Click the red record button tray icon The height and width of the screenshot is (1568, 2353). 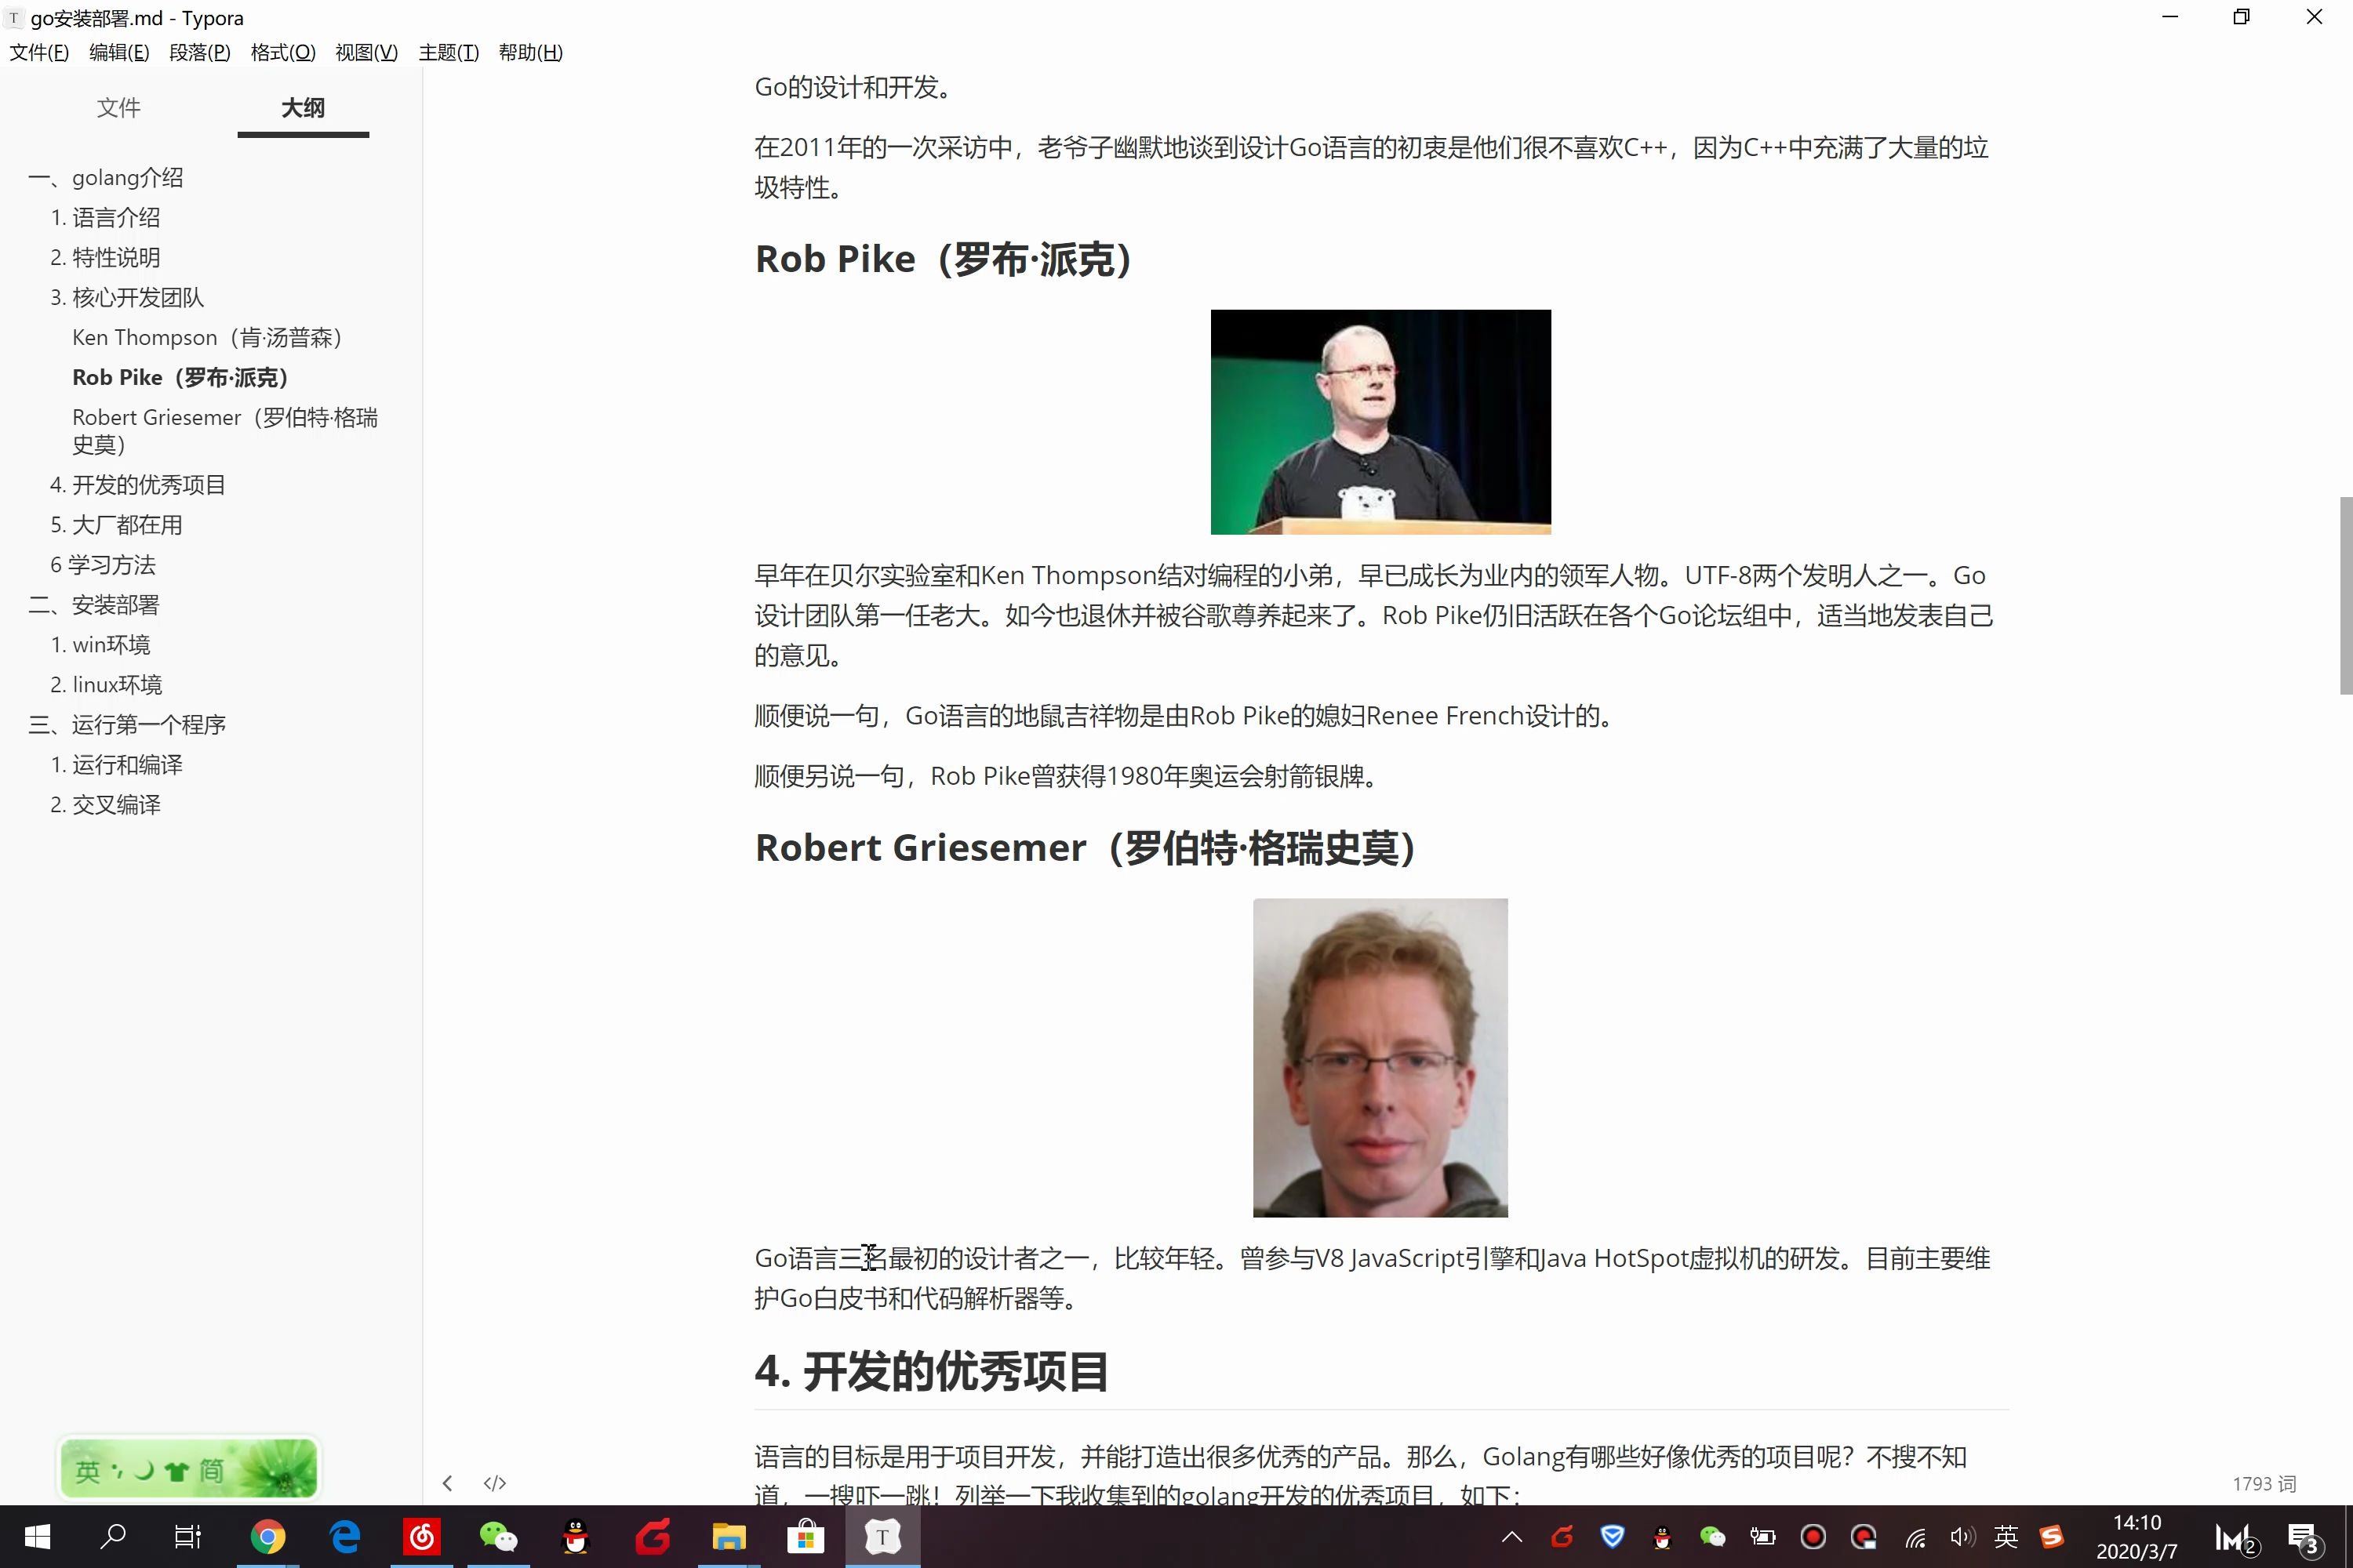[1813, 1537]
